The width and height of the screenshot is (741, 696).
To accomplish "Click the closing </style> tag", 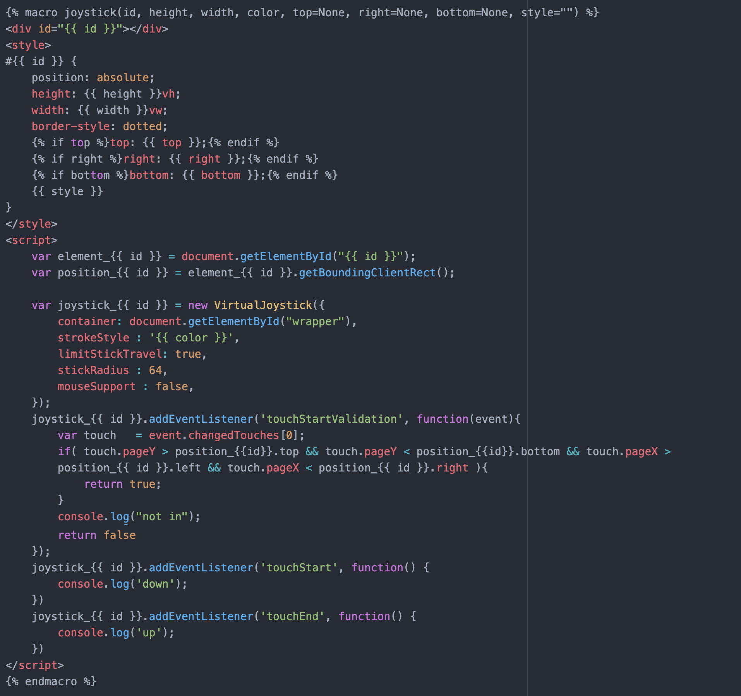I will pos(31,224).
